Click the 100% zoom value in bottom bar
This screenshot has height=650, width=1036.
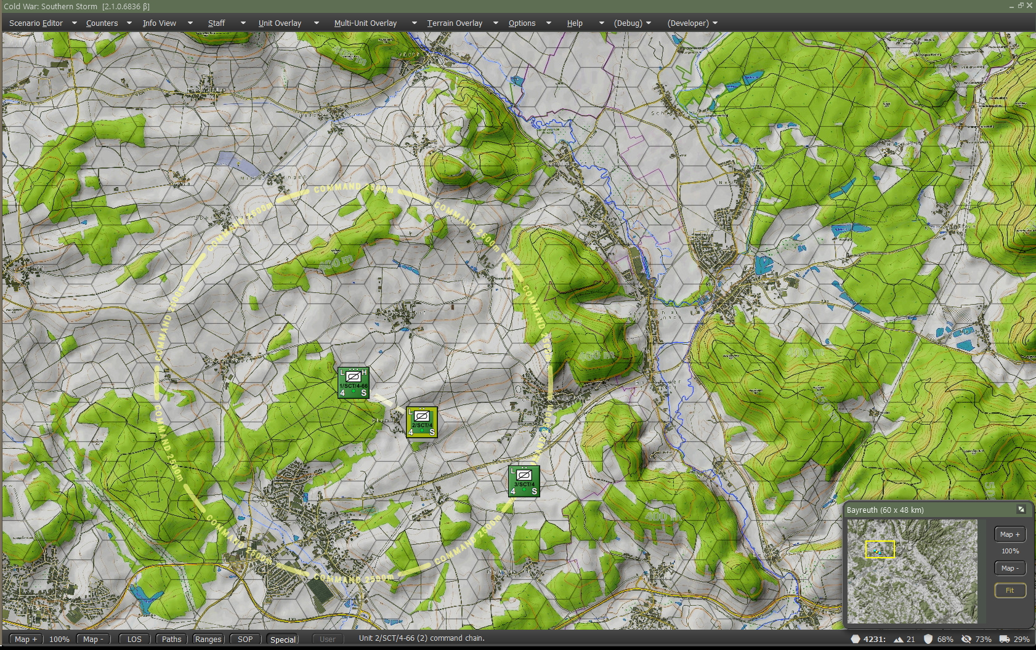click(59, 639)
